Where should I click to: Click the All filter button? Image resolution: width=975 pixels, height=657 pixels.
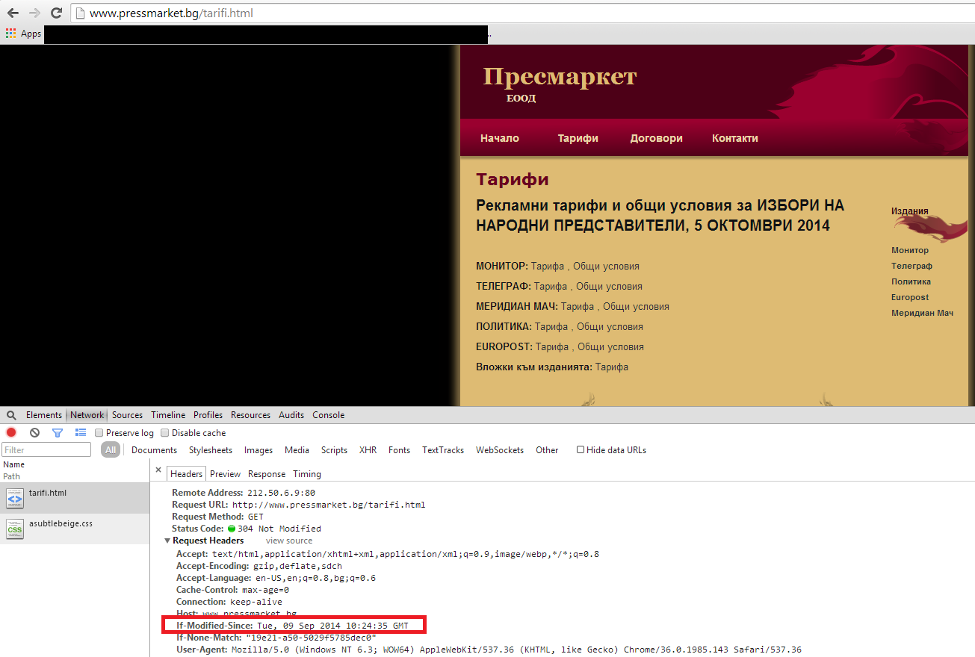tap(111, 449)
